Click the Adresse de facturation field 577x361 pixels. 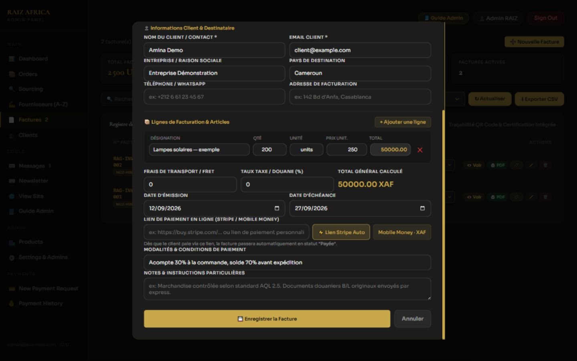[360, 97]
